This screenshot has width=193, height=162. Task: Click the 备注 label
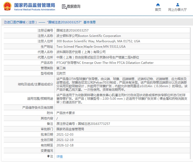click(x=50, y=124)
